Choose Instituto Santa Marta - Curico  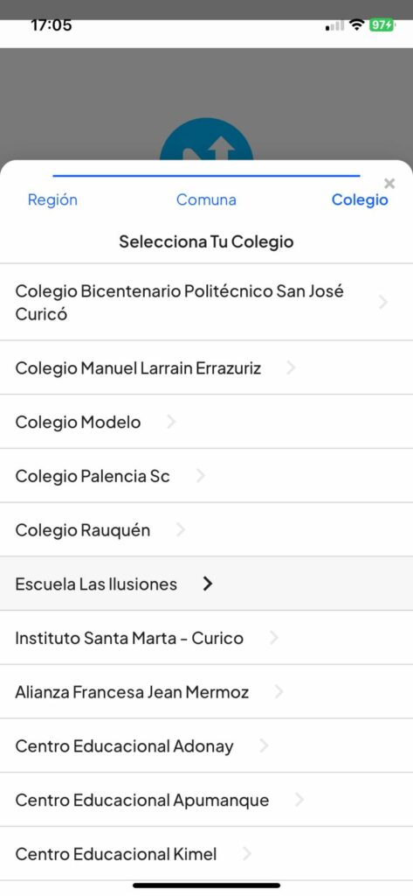pyautogui.click(x=206, y=638)
